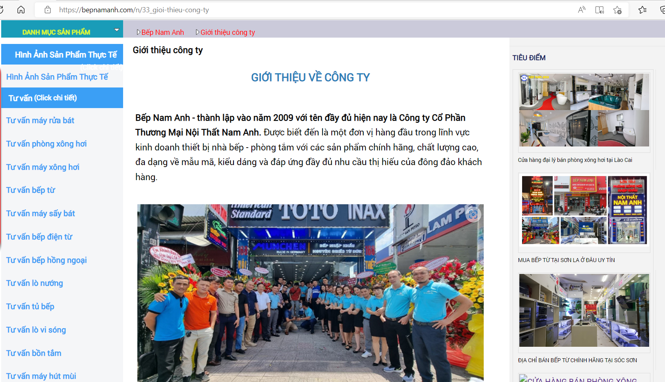Add page to favorites star icon
This screenshot has width=665, height=382.
[617, 10]
